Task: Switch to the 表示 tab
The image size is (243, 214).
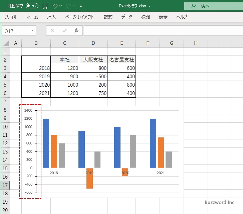Action: click(x=163, y=17)
